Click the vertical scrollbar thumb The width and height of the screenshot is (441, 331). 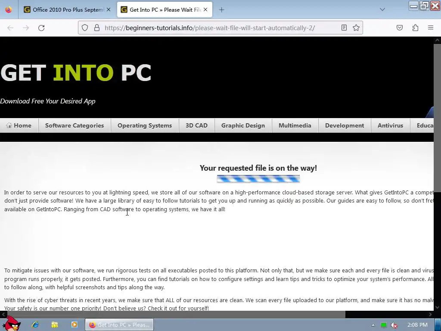[x=437, y=118]
